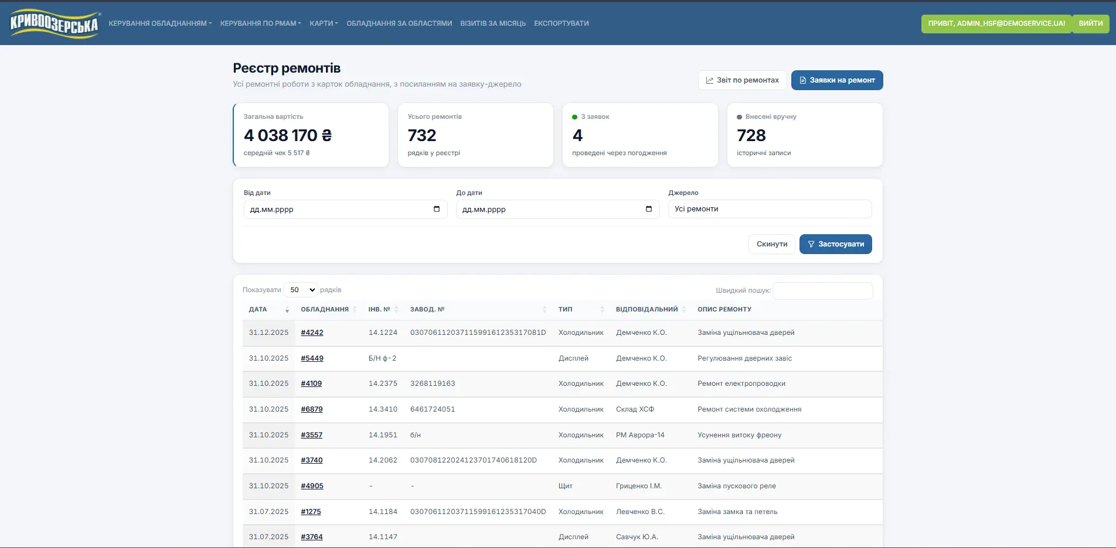
Task: Click Привіт admin user button
Action: (x=996, y=23)
